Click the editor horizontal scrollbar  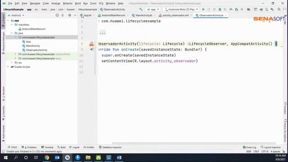193,143
